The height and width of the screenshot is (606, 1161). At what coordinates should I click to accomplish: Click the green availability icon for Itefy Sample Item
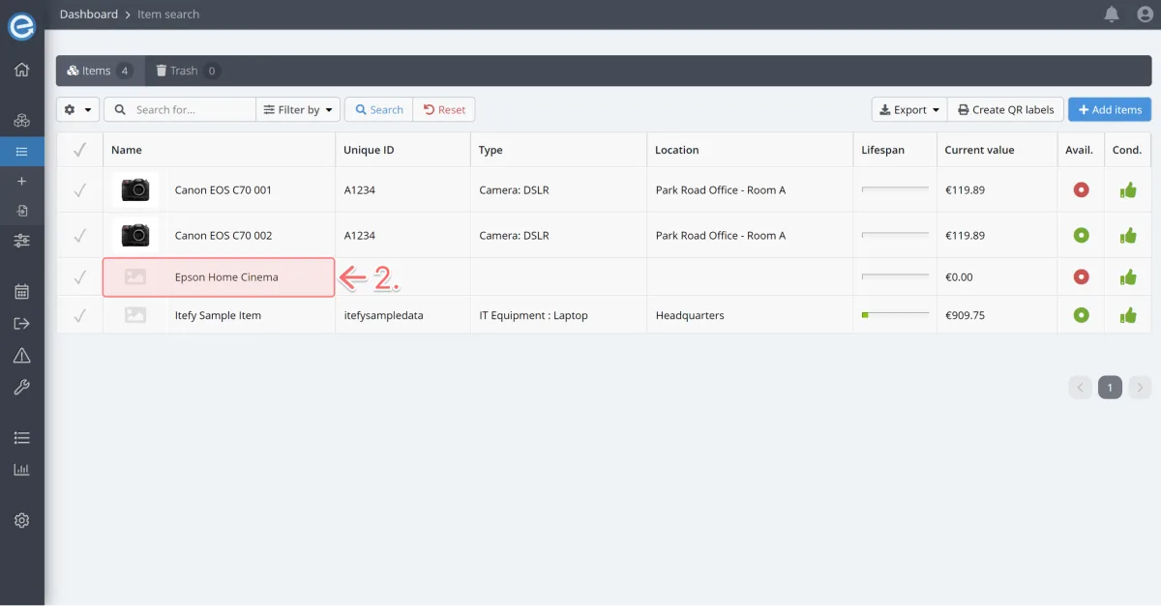[x=1082, y=315]
